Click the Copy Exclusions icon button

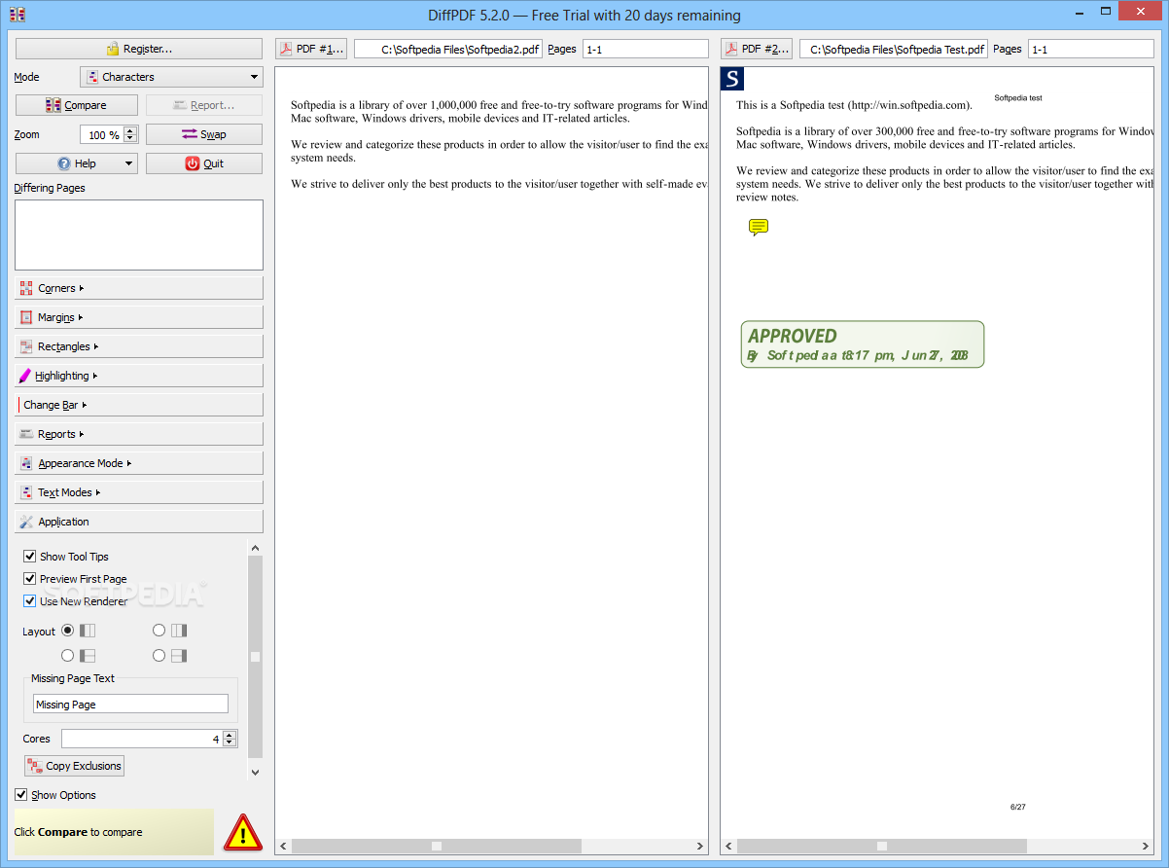(x=74, y=766)
